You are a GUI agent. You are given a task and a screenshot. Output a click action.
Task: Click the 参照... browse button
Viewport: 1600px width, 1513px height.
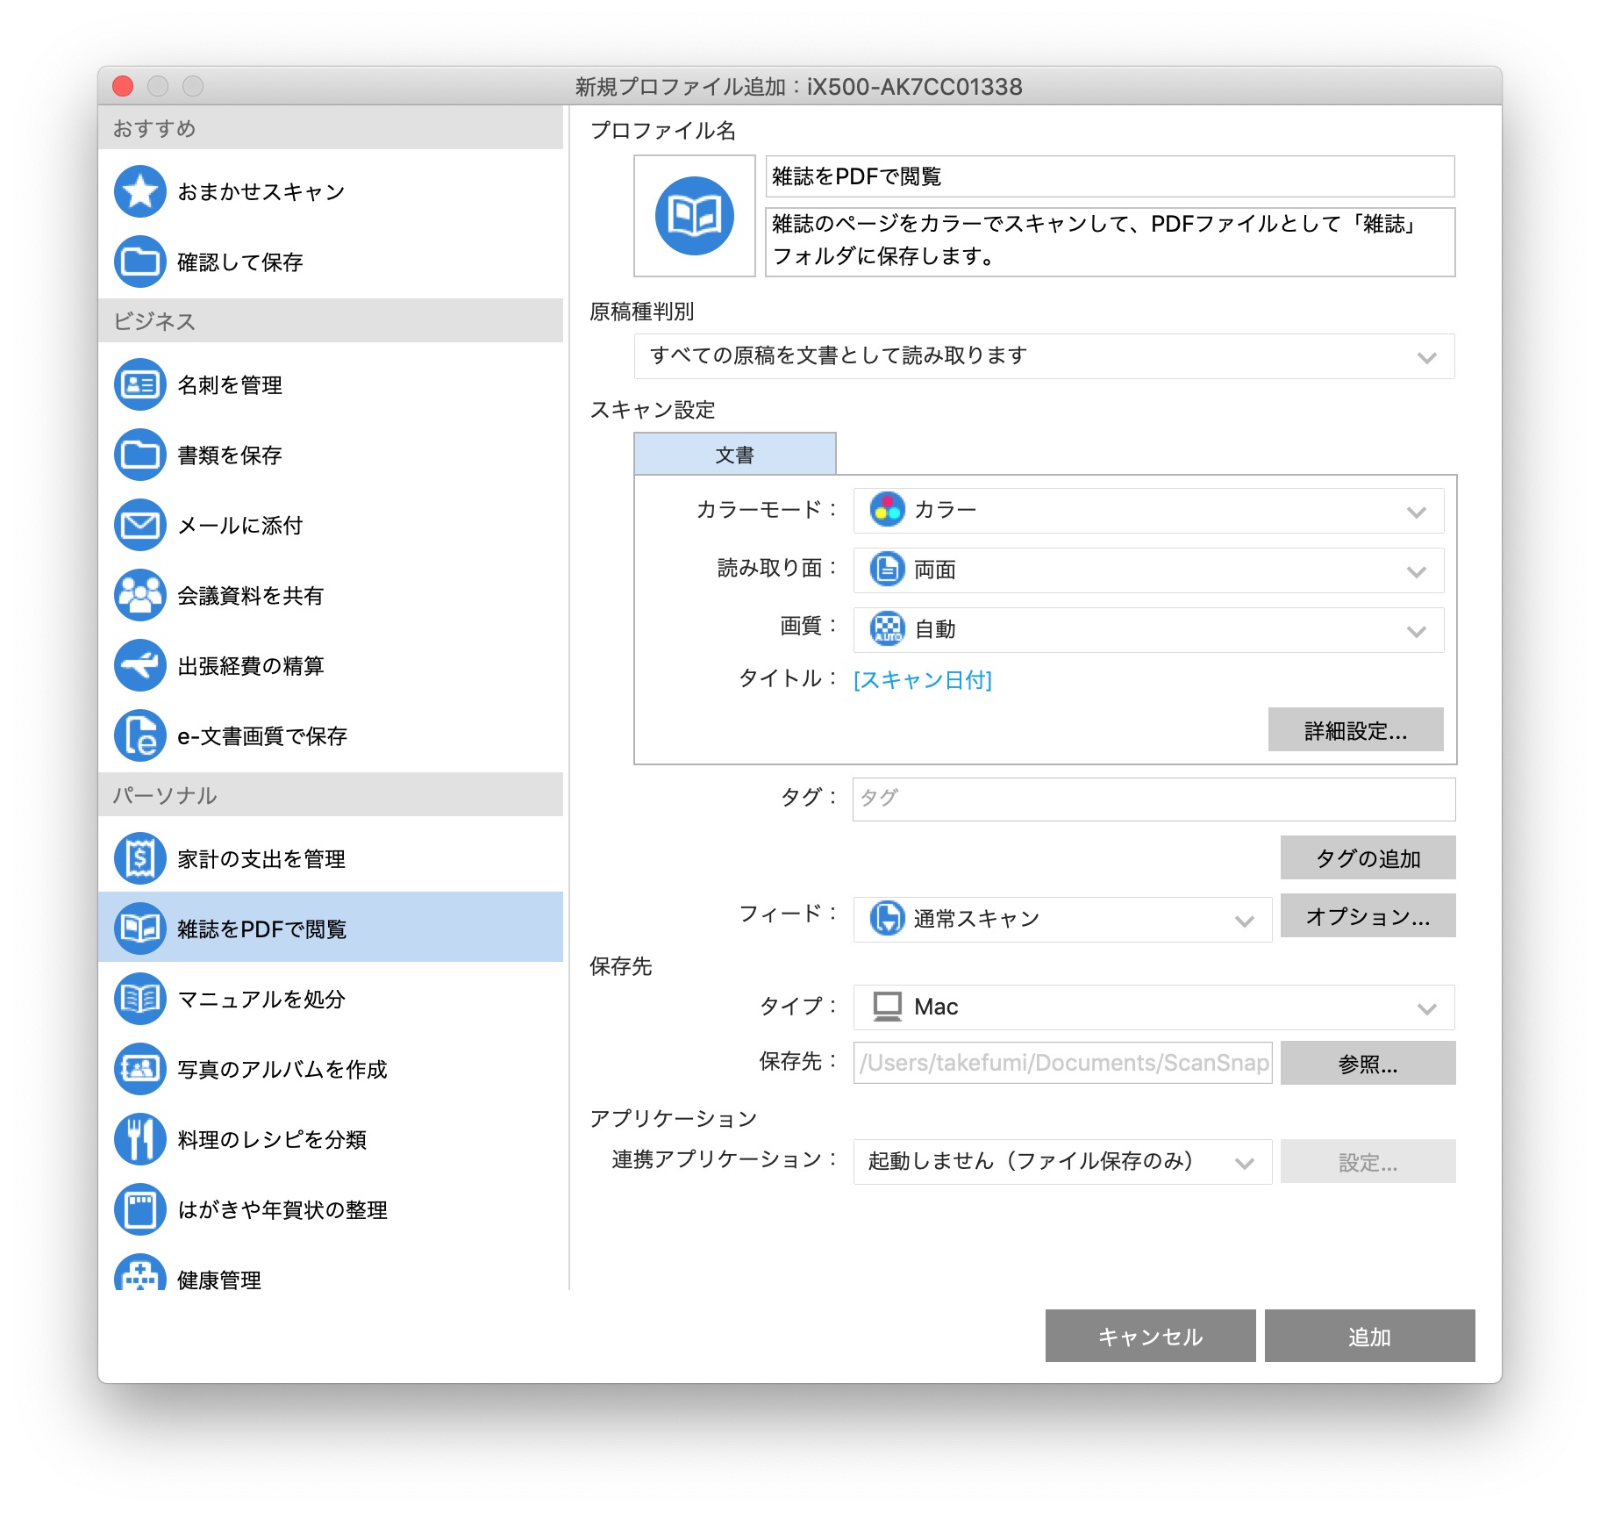(1368, 1063)
